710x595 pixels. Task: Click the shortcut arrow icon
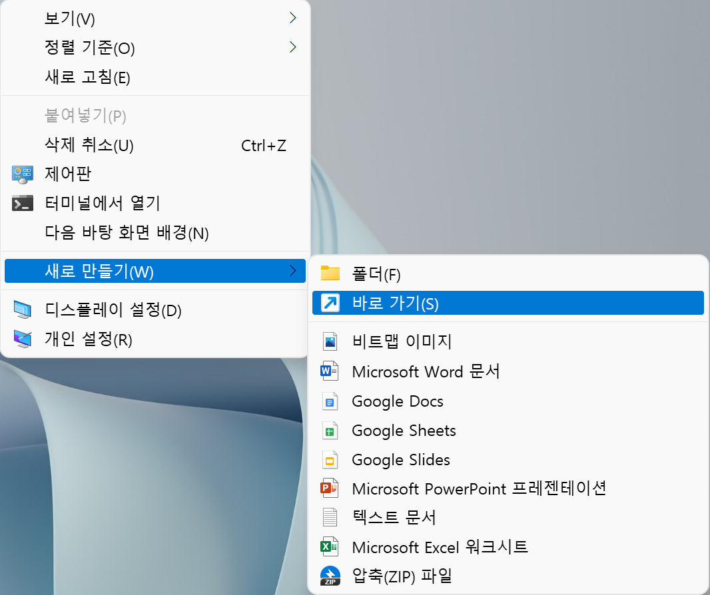pyautogui.click(x=330, y=303)
